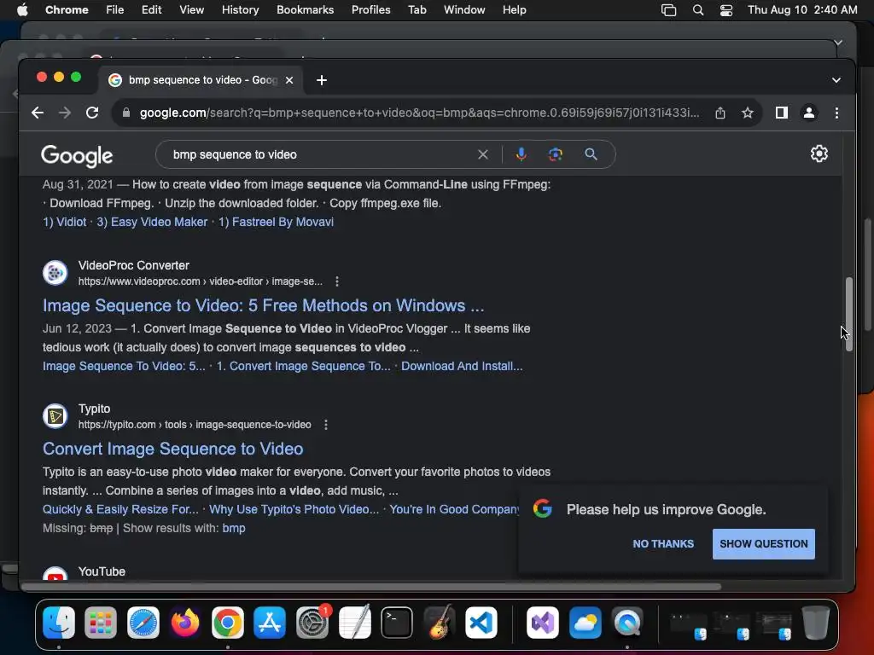Click SHOW QUESTION button
Viewport: 874px width, 655px height.
764,543
